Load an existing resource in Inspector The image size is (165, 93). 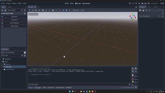143,10
